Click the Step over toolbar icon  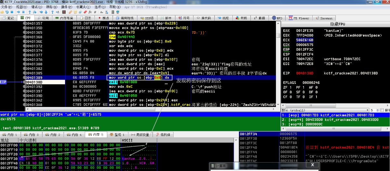pyautogui.click(x=35, y=12)
